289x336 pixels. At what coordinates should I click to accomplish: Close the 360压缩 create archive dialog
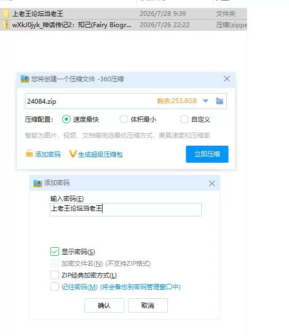coord(227,79)
